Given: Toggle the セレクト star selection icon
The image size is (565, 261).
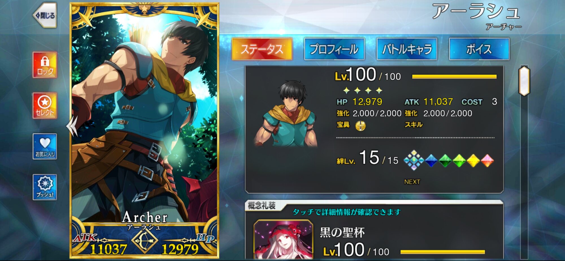Looking at the screenshot, I should coord(45,106).
